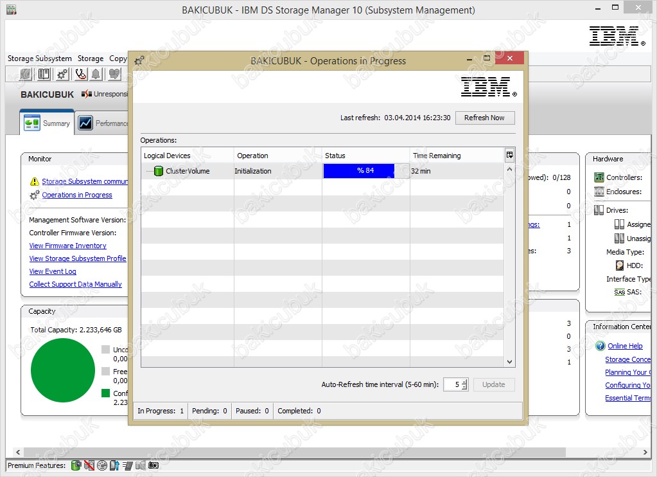Open the Storage Concepts link
657x477 pixels.
627,359
